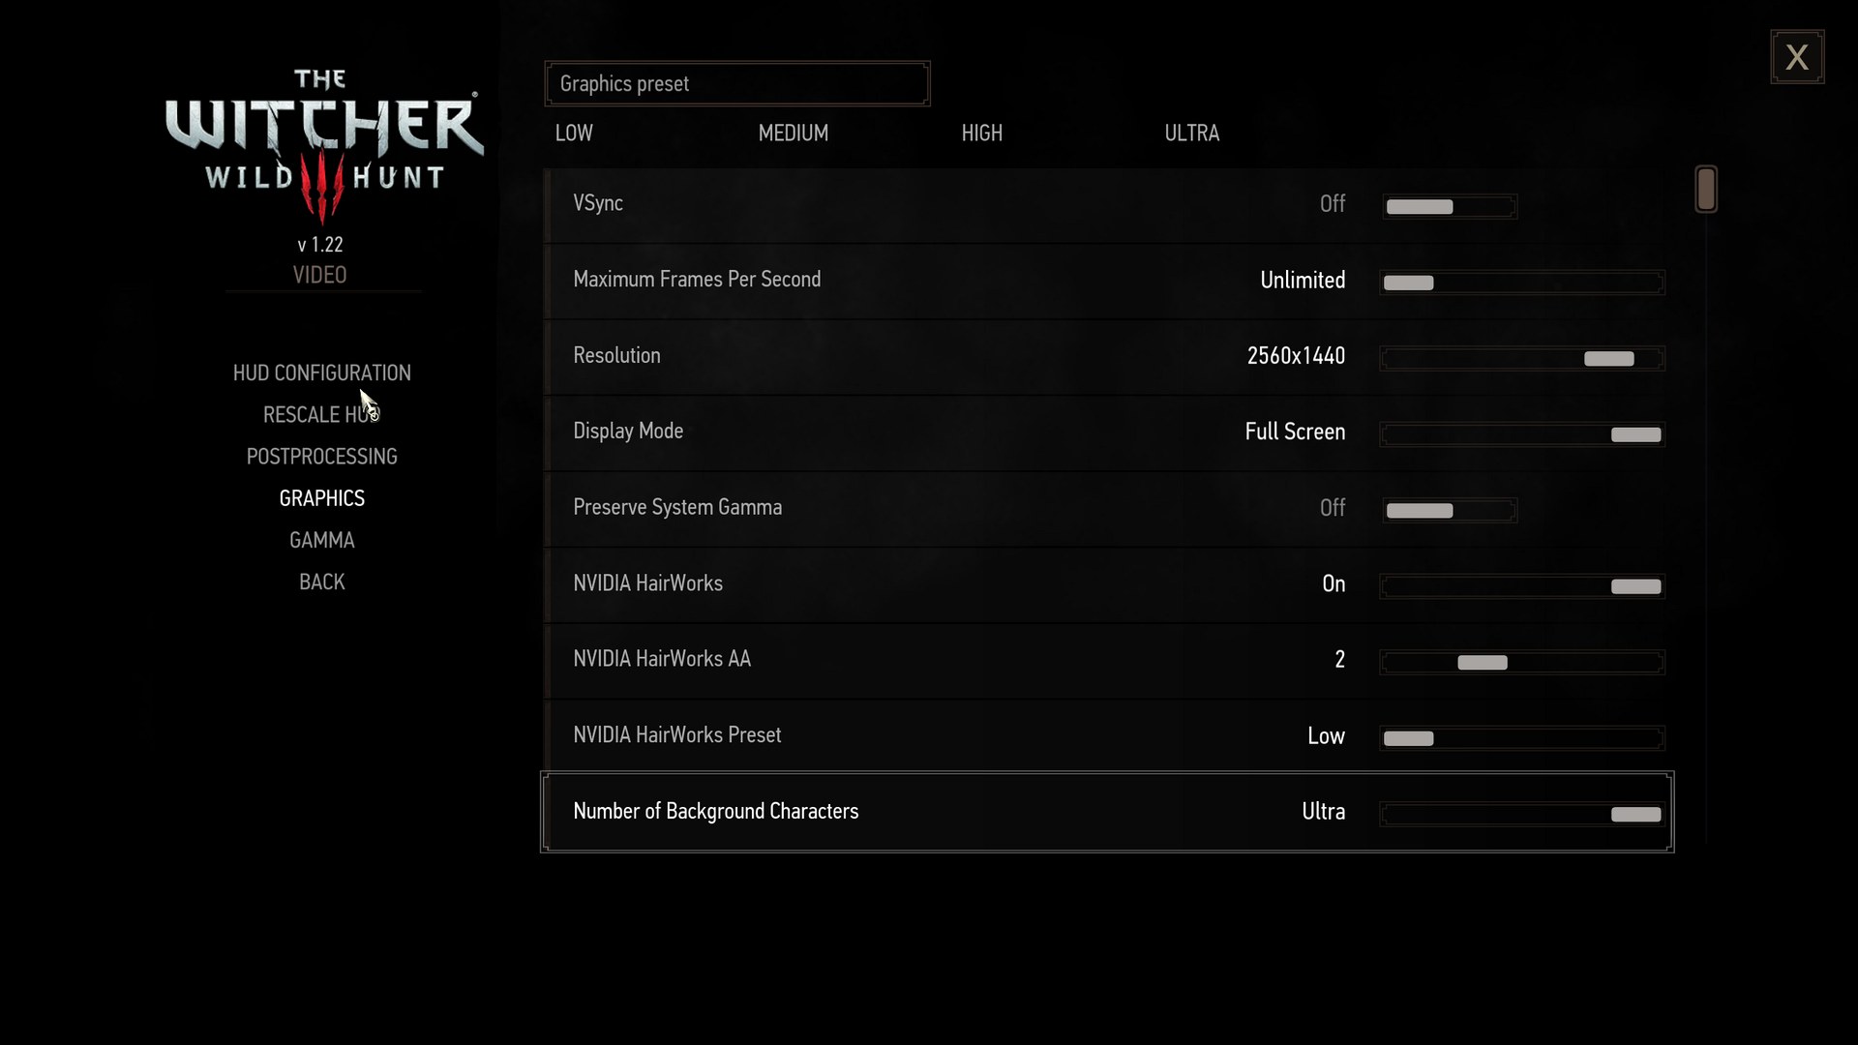Select the MEDIUM graphics preset
The height and width of the screenshot is (1045, 1858).
(x=794, y=133)
